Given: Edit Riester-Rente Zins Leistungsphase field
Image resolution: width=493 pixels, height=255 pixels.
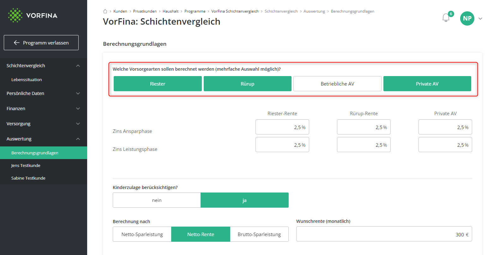Looking at the screenshot, I should (x=282, y=145).
